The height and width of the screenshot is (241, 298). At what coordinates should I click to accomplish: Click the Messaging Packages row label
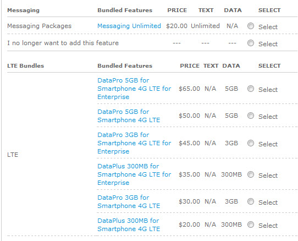pos(40,26)
